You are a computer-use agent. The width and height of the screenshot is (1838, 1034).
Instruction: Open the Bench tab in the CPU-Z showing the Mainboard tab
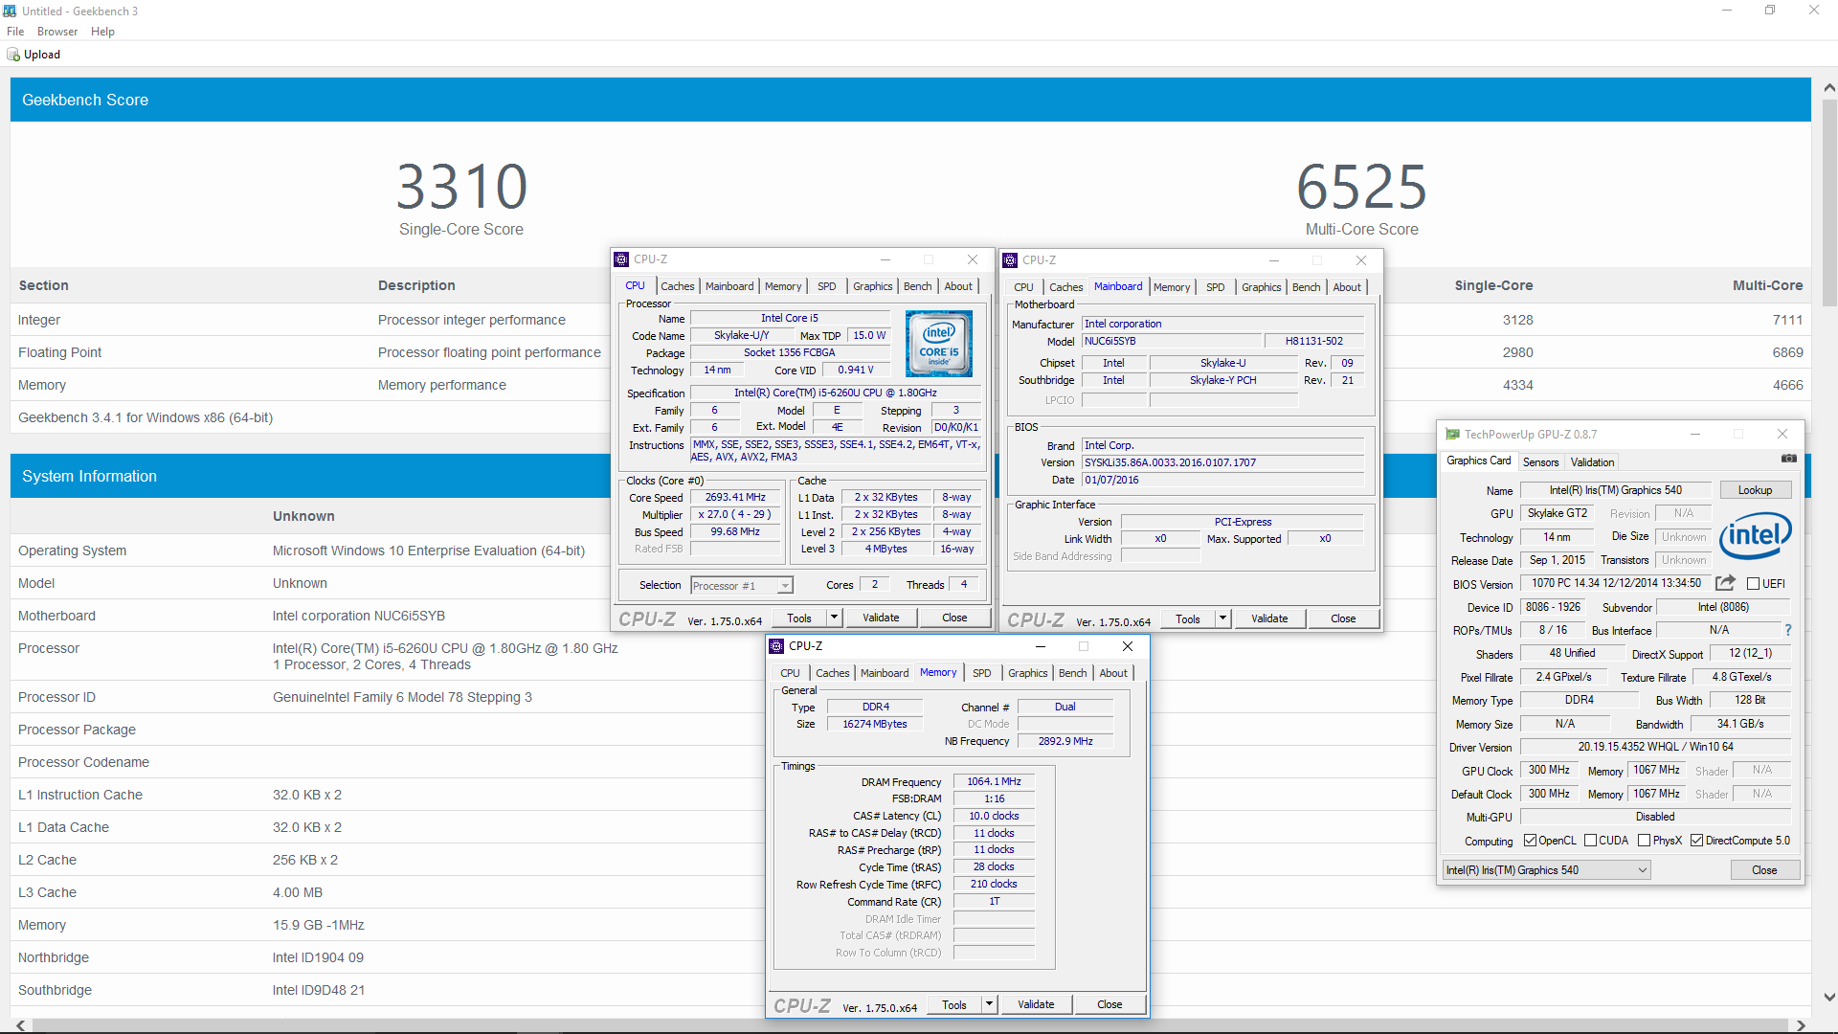[1306, 287]
